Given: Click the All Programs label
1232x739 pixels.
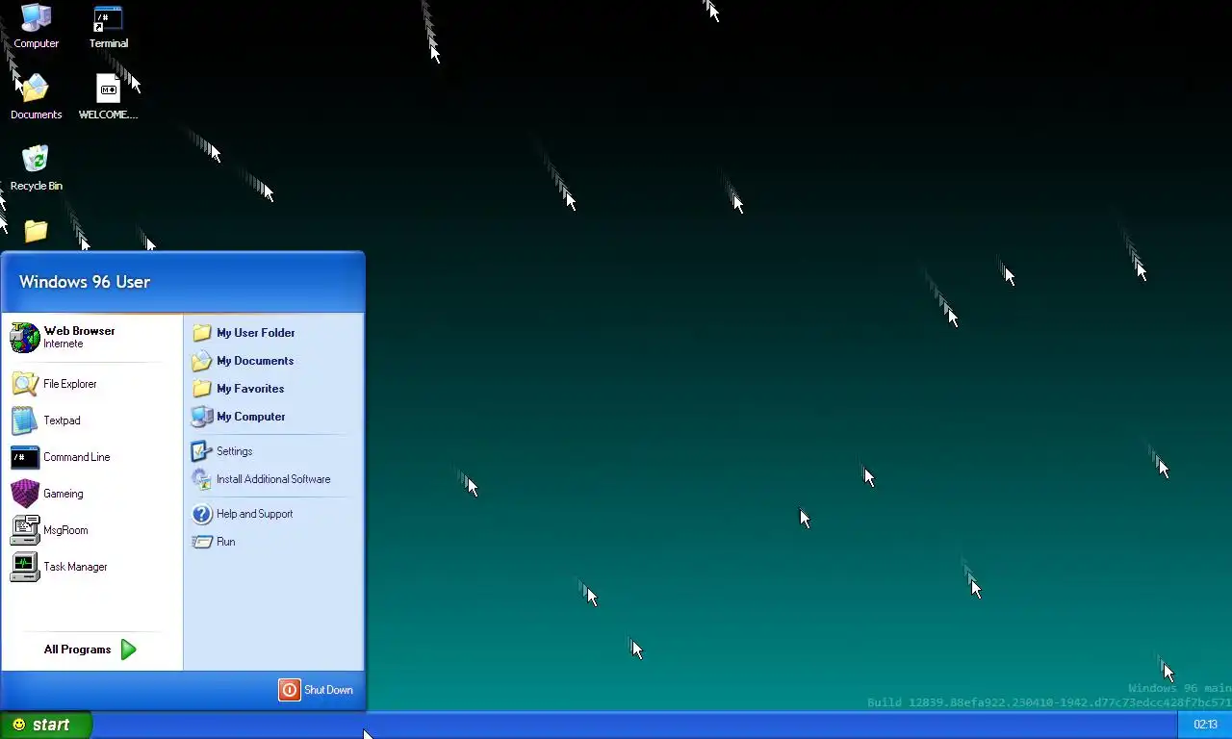Looking at the screenshot, I should pos(77,650).
